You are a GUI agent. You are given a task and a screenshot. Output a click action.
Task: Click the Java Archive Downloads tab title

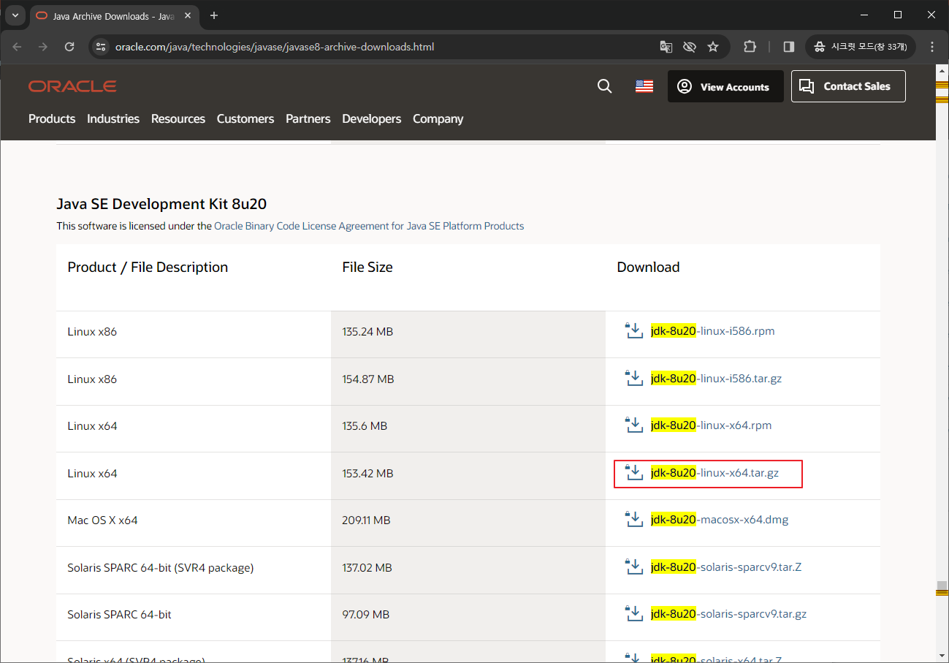[113, 15]
